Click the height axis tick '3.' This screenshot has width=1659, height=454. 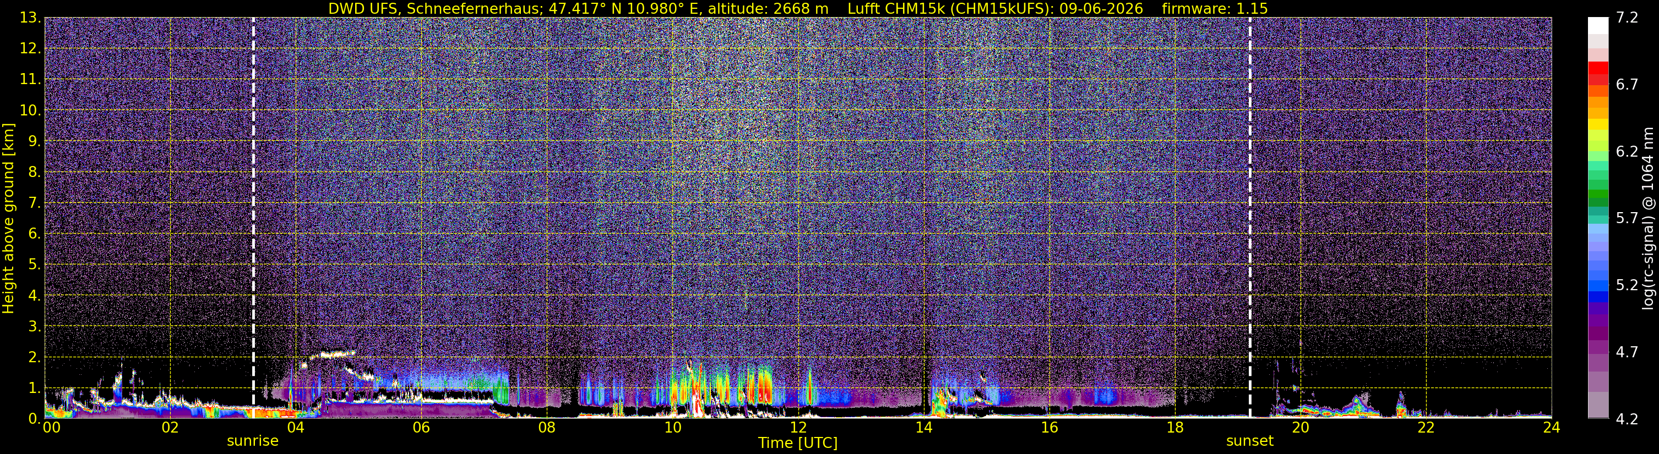pos(34,326)
